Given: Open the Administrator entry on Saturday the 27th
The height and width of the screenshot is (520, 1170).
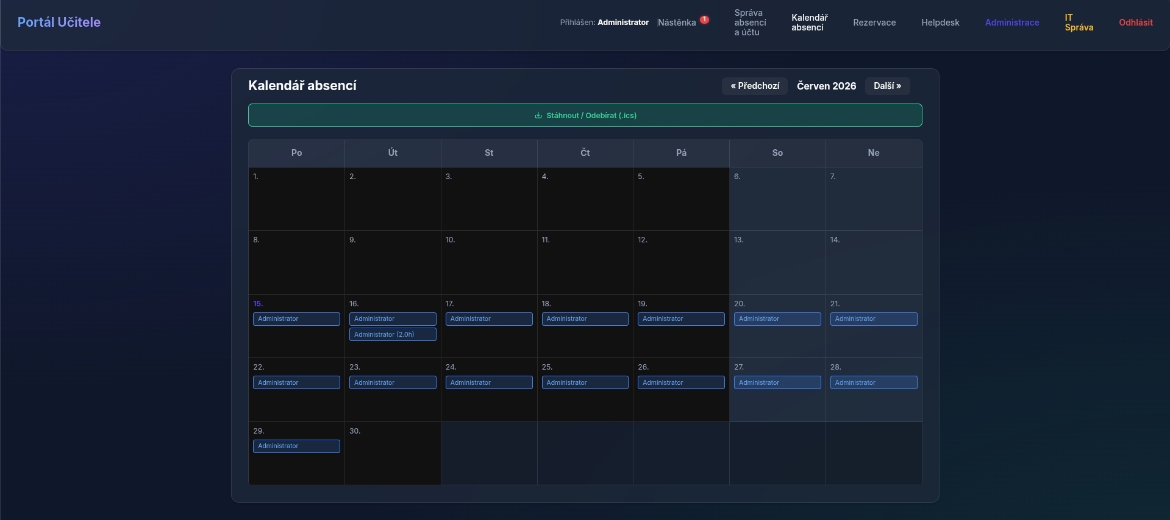Looking at the screenshot, I should 777,382.
